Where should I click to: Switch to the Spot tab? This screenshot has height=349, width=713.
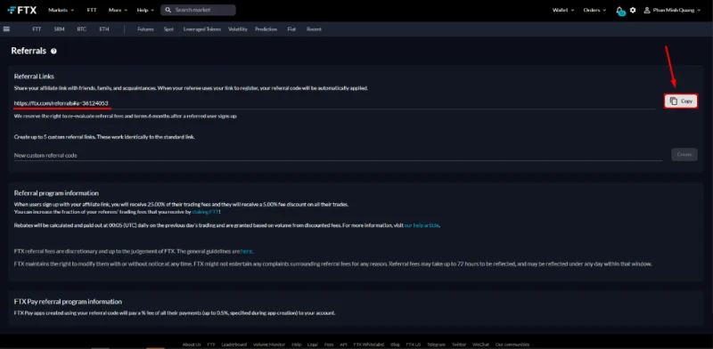point(168,29)
